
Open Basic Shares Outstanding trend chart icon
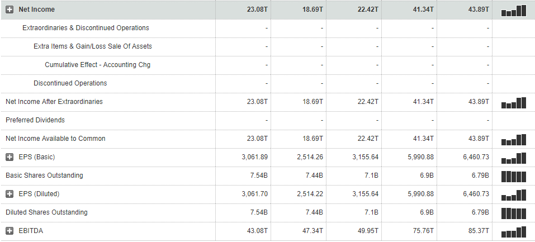coord(514,176)
